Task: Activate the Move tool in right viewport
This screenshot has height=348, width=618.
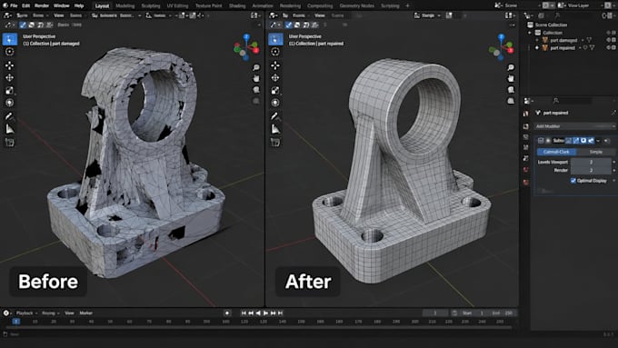Action: point(275,65)
